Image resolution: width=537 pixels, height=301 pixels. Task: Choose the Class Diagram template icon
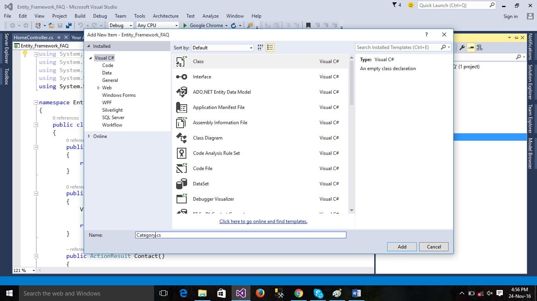pyautogui.click(x=182, y=138)
